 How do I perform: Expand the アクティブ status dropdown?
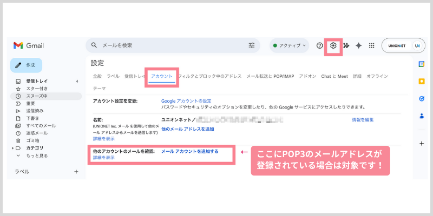click(x=290, y=45)
